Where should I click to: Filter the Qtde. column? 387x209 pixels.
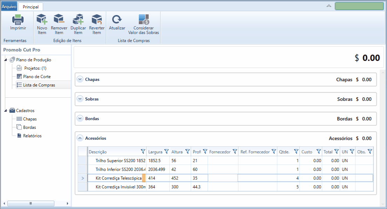296,151
